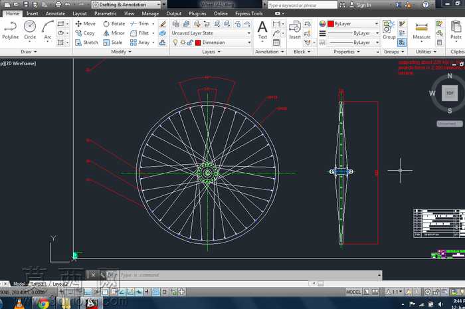The height and width of the screenshot is (309, 465).
Task: Open the Insert ribbon tab
Action: 32,14
